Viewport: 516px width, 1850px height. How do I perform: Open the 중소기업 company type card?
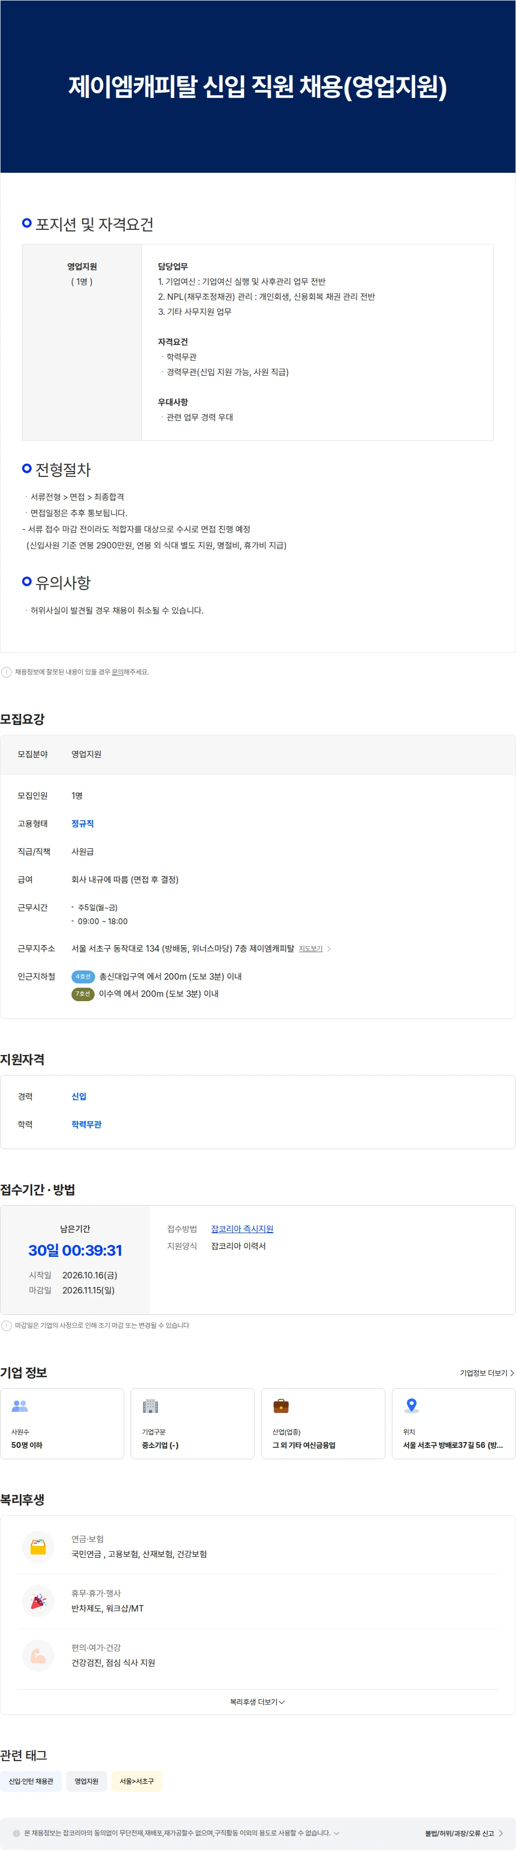pos(193,1423)
